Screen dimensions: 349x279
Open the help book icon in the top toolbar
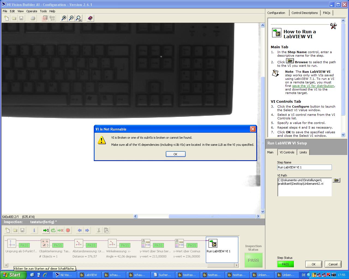pyautogui.click(x=90, y=18)
